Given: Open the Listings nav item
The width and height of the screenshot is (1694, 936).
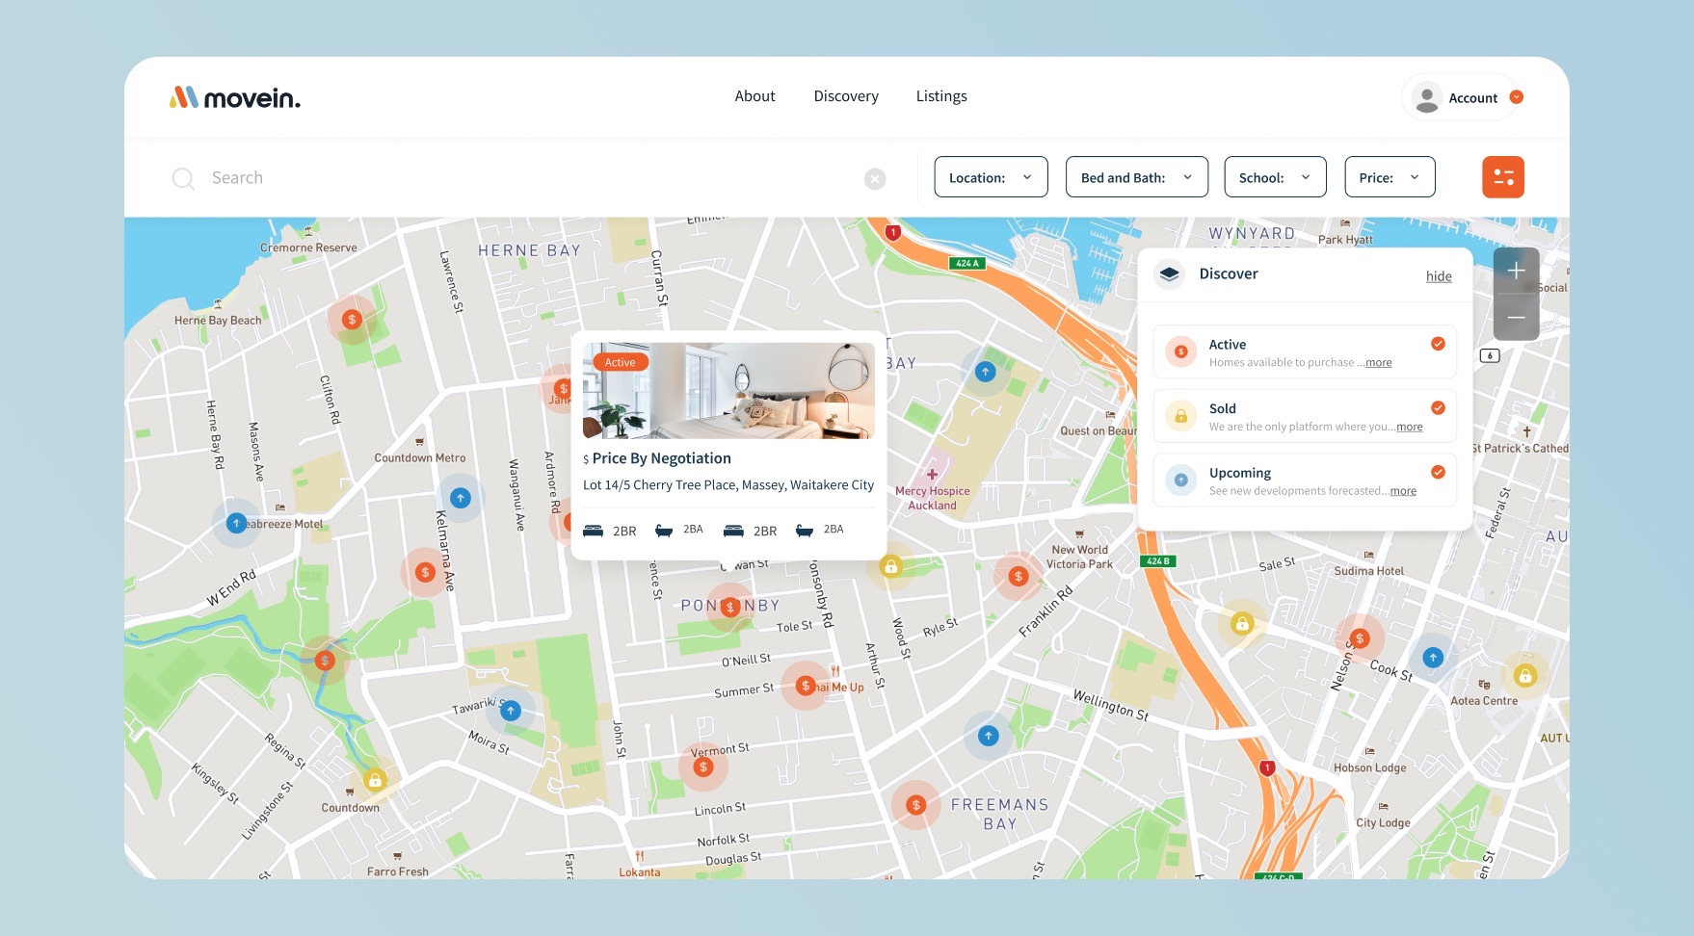Looking at the screenshot, I should [941, 96].
